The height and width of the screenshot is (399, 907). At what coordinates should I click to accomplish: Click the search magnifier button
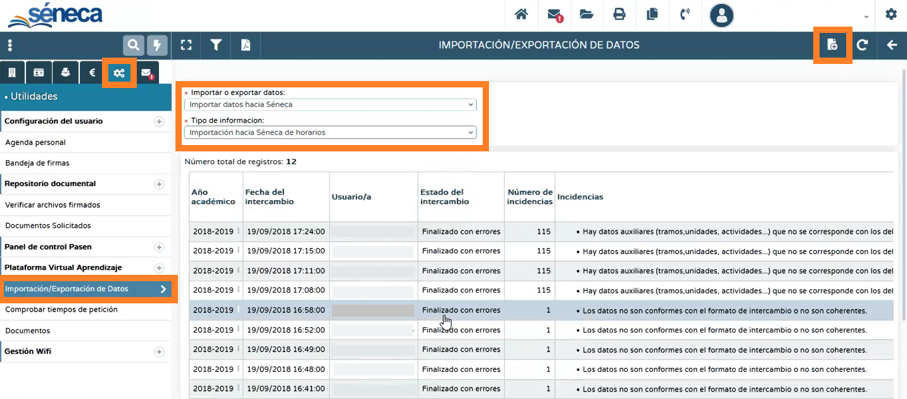tap(133, 46)
